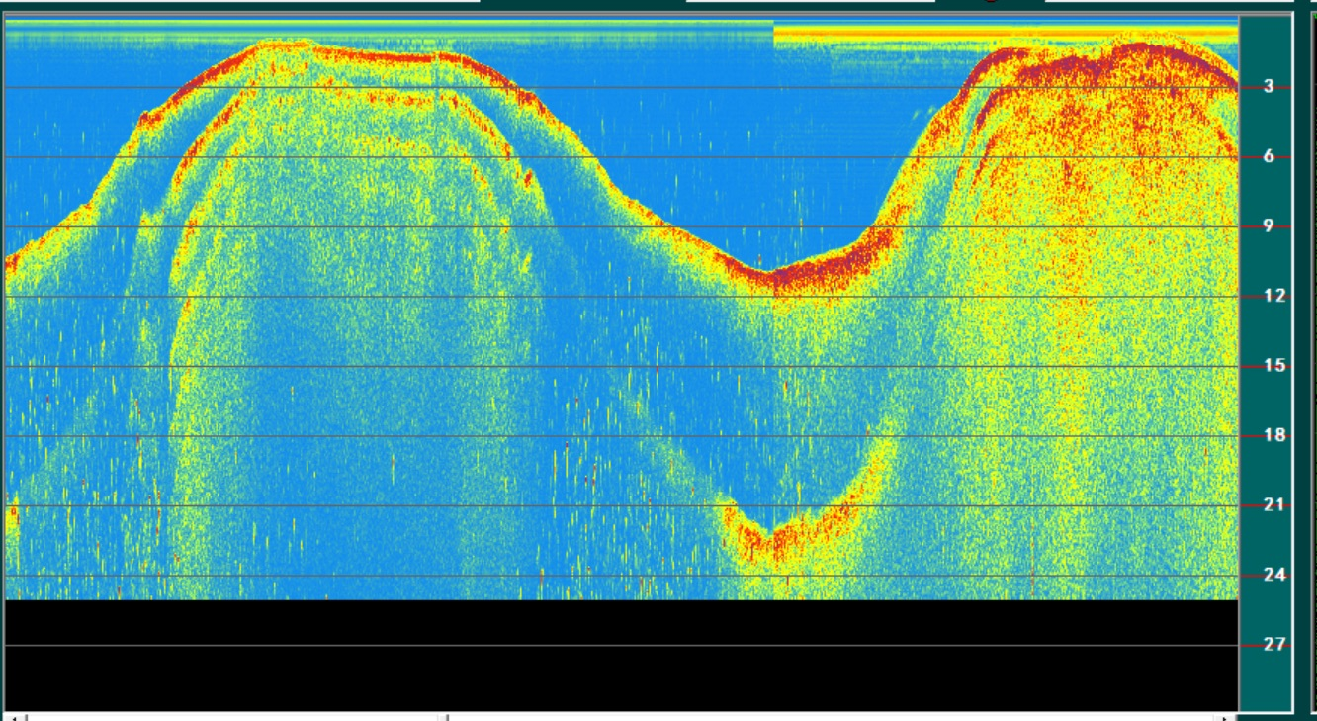The width and height of the screenshot is (1317, 721).
Task: Click the horizontal scrollbar thumb
Action: (232, 717)
